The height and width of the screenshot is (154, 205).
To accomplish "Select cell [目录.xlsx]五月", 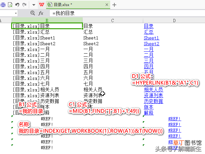I will (47, 72).
